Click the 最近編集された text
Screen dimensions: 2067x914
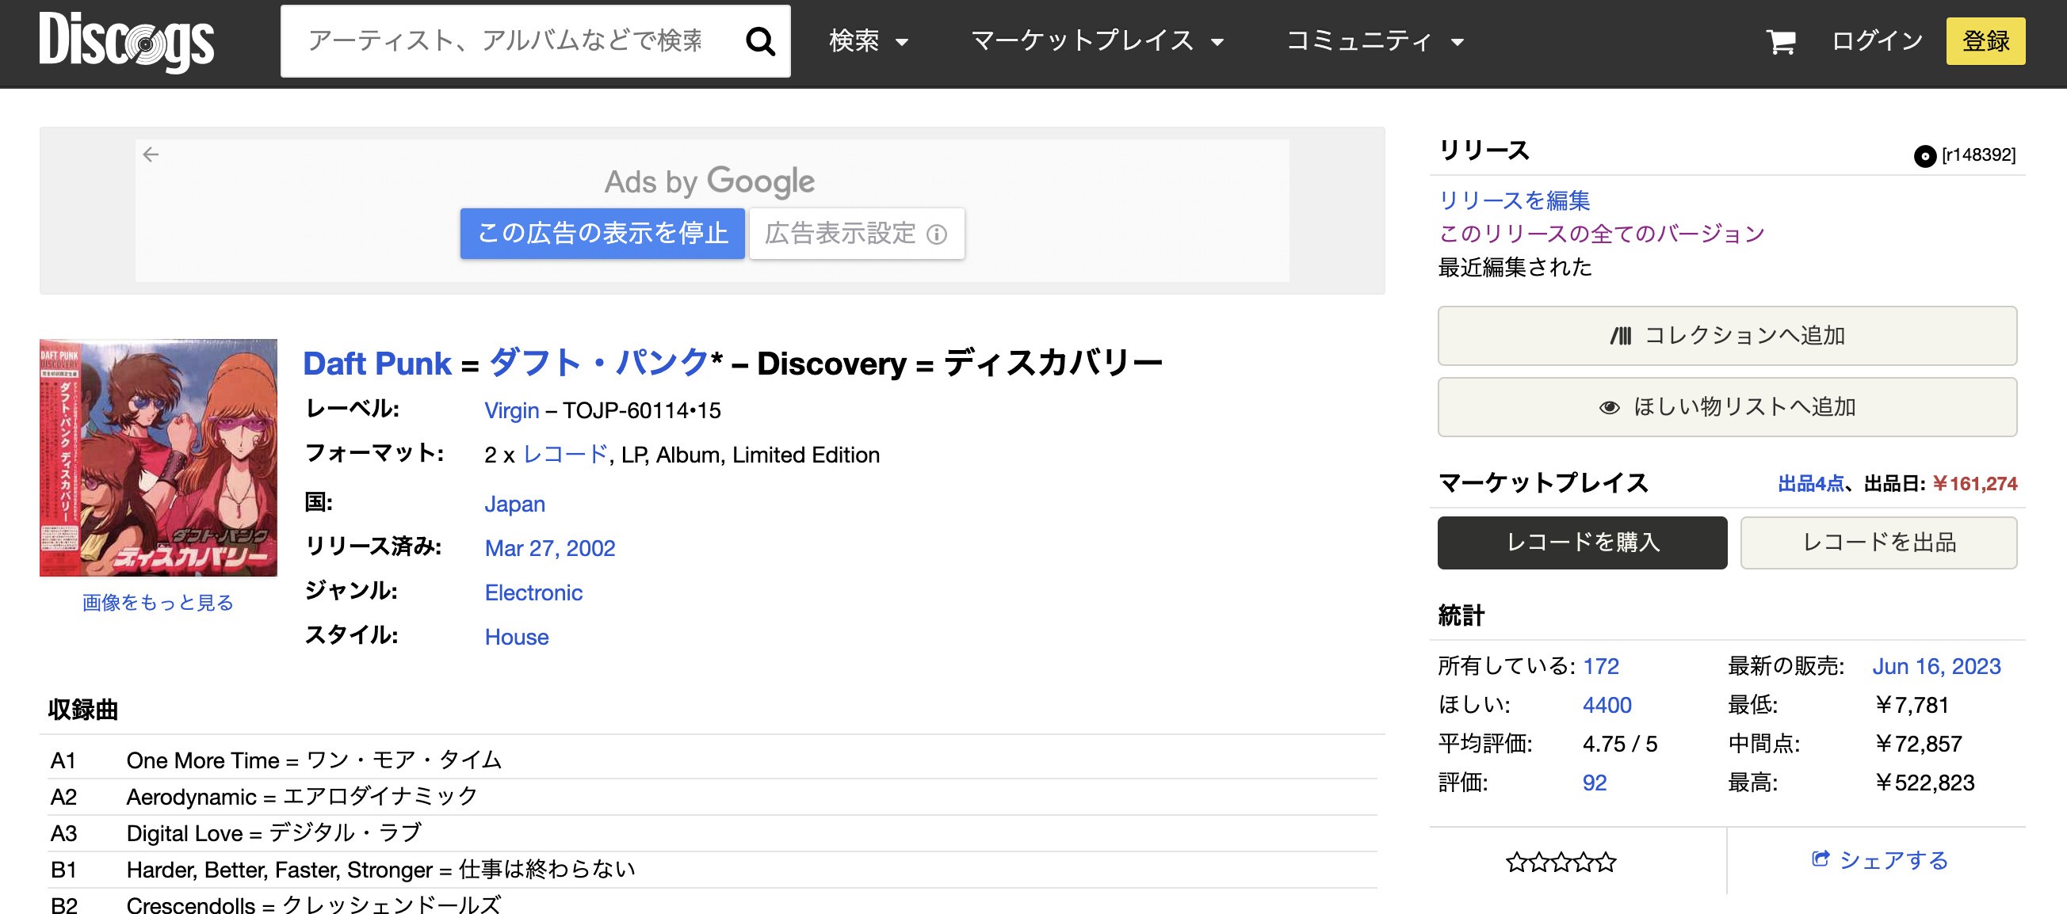pos(1514,267)
